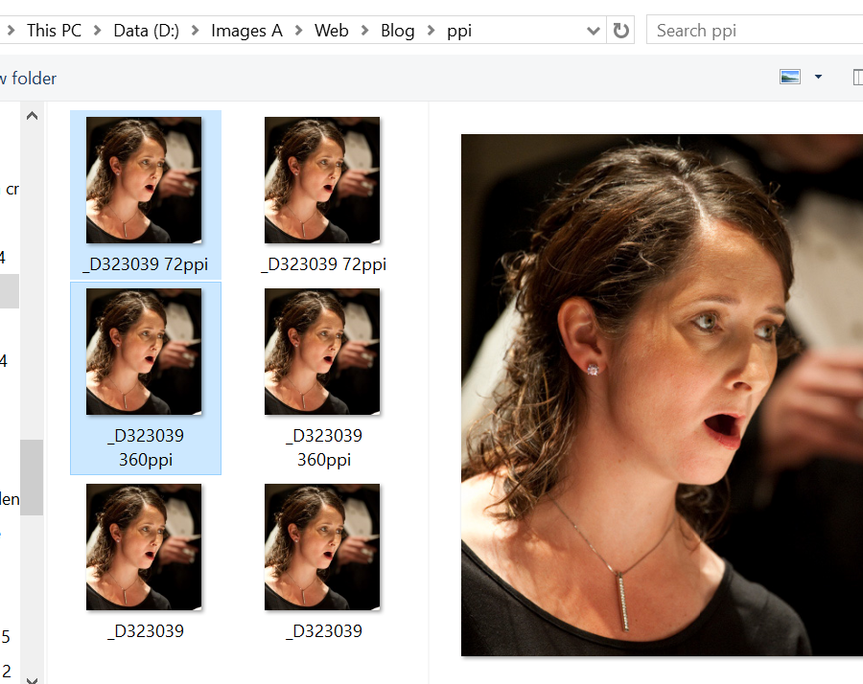Expand chevron before This PC
This screenshot has height=684, width=863.
[x=11, y=31]
